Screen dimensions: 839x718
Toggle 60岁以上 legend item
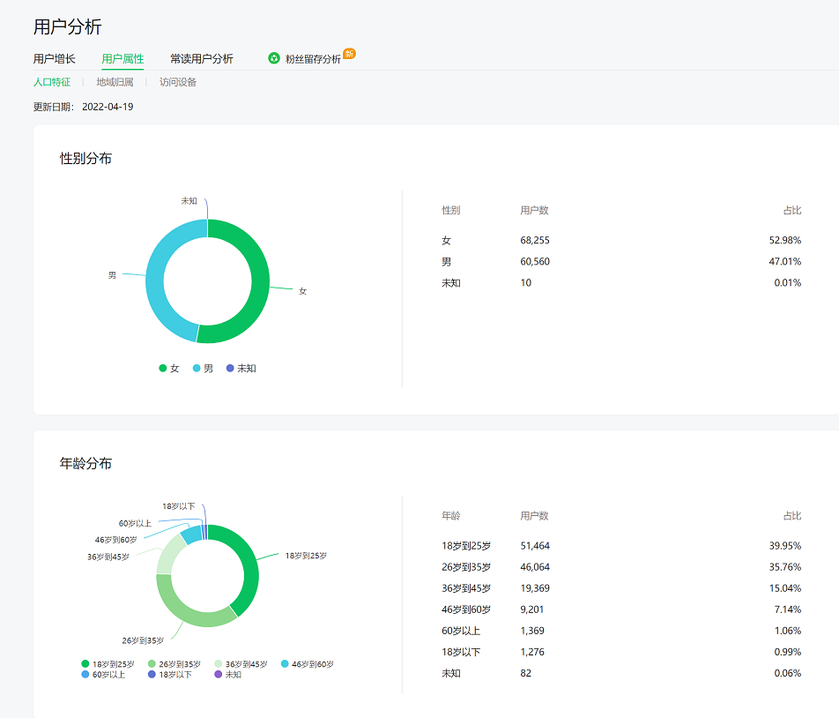point(103,675)
